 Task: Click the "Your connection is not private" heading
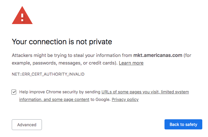62,41
